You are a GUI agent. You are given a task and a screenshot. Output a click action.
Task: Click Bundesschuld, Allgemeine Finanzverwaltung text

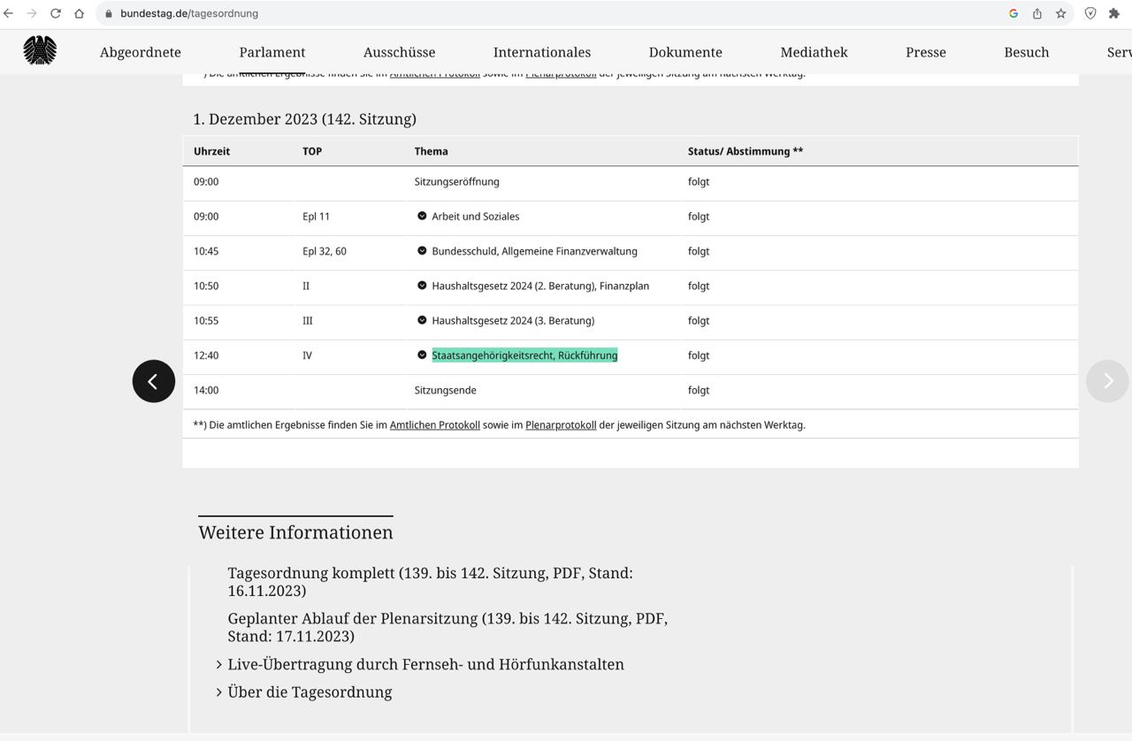coord(534,251)
